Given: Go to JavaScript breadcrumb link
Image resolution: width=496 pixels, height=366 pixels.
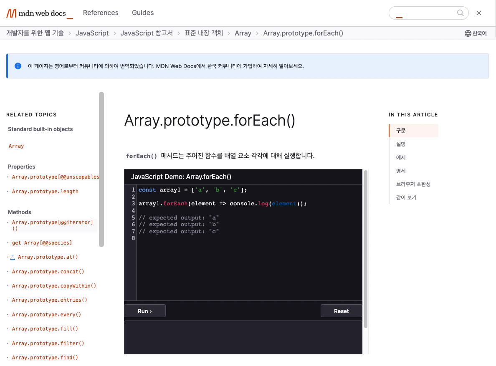Looking at the screenshot, I should (x=92, y=33).
